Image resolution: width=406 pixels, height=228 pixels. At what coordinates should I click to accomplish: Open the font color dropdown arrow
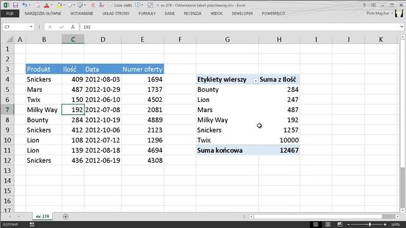coord(51,5)
